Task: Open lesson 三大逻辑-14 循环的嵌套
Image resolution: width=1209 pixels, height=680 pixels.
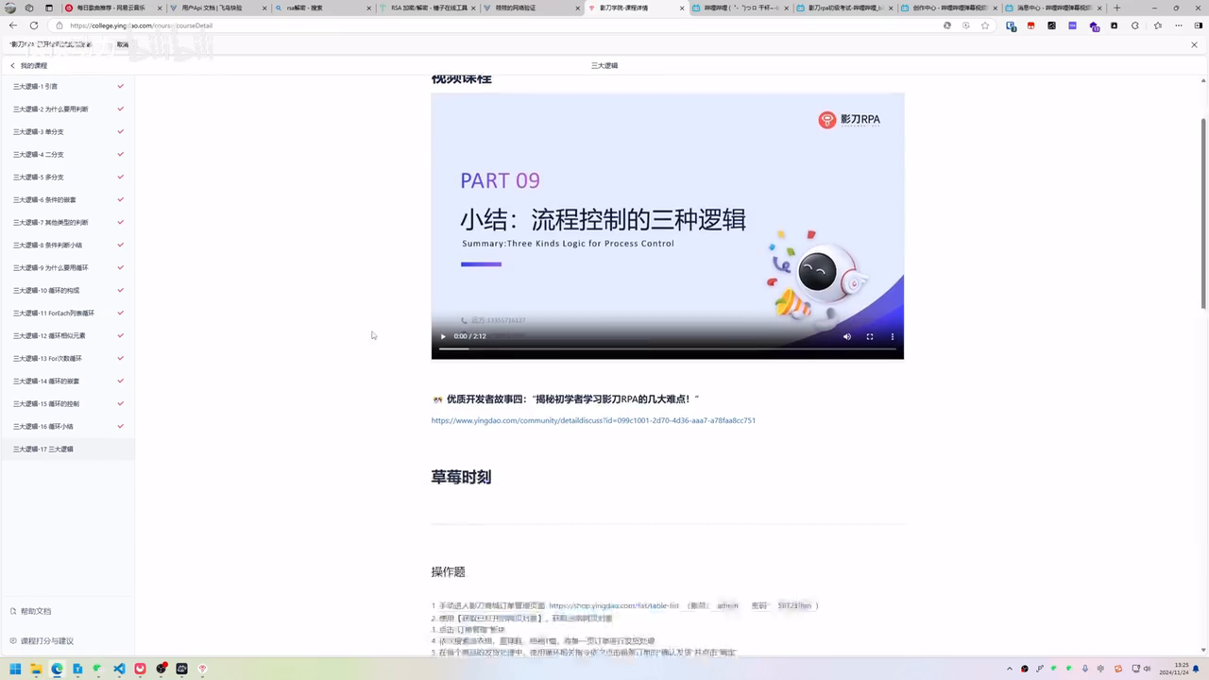Action: 67,381
